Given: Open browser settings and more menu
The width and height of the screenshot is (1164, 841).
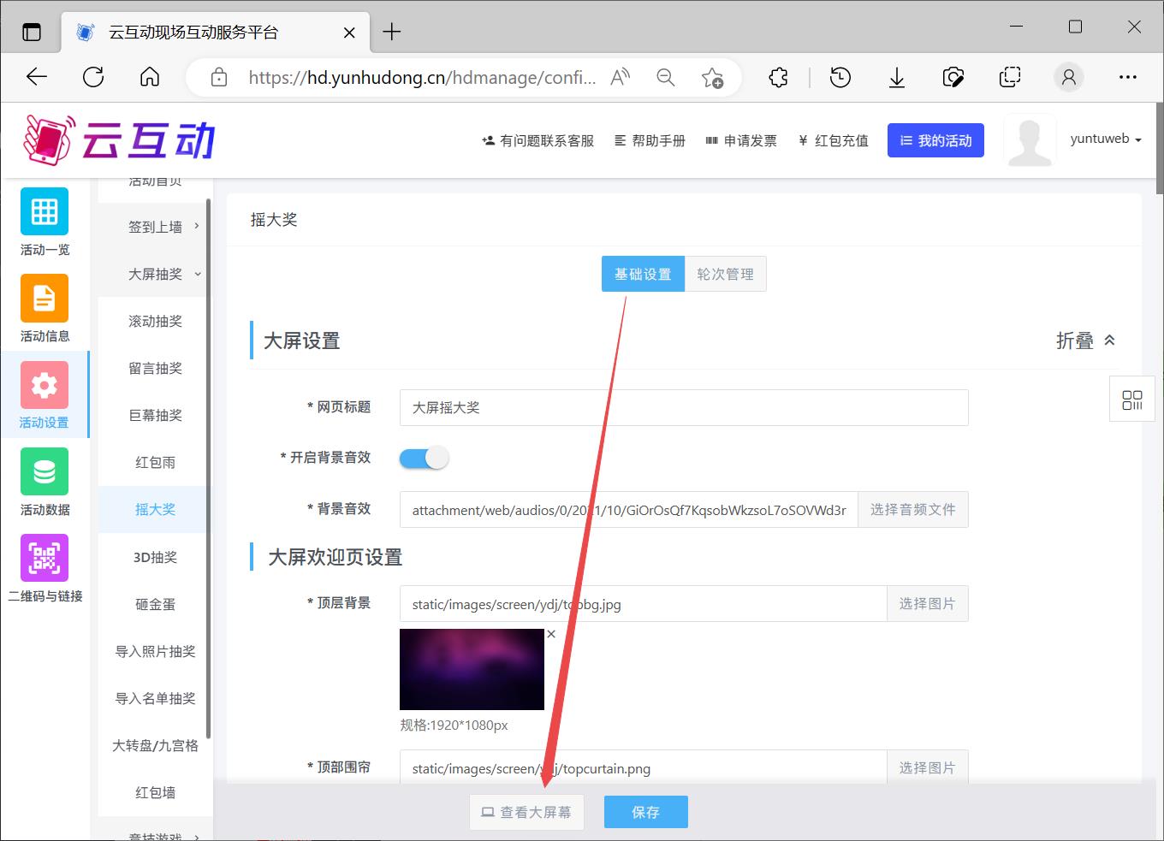Looking at the screenshot, I should [1128, 77].
